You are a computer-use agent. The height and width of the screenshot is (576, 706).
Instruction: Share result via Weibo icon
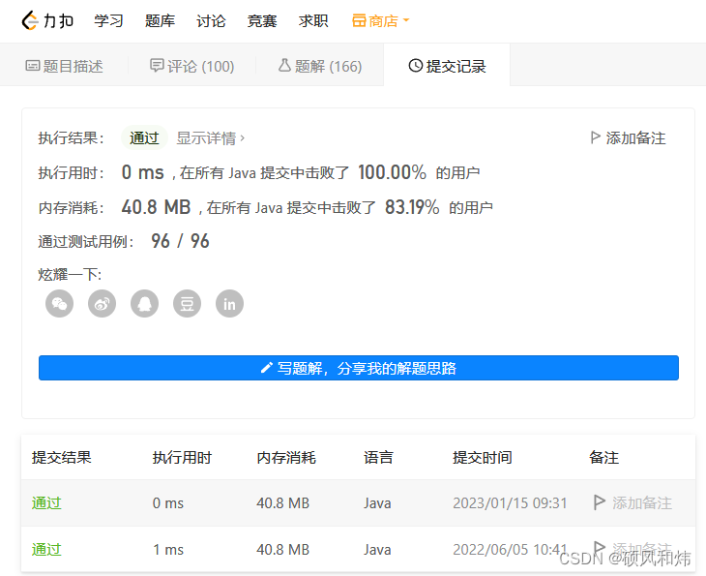tap(102, 303)
